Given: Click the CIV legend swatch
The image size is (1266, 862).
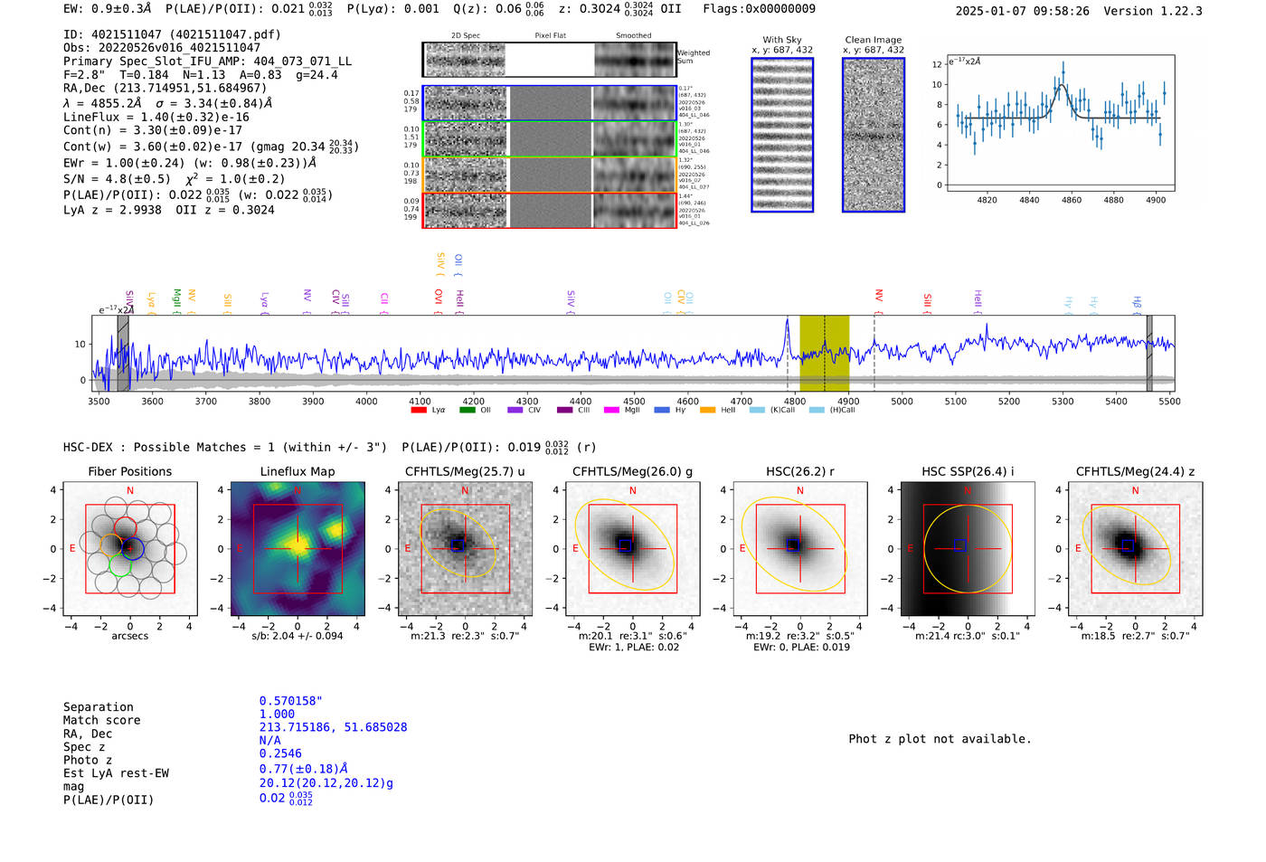Looking at the screenshot, I should (x=515, y=410).
